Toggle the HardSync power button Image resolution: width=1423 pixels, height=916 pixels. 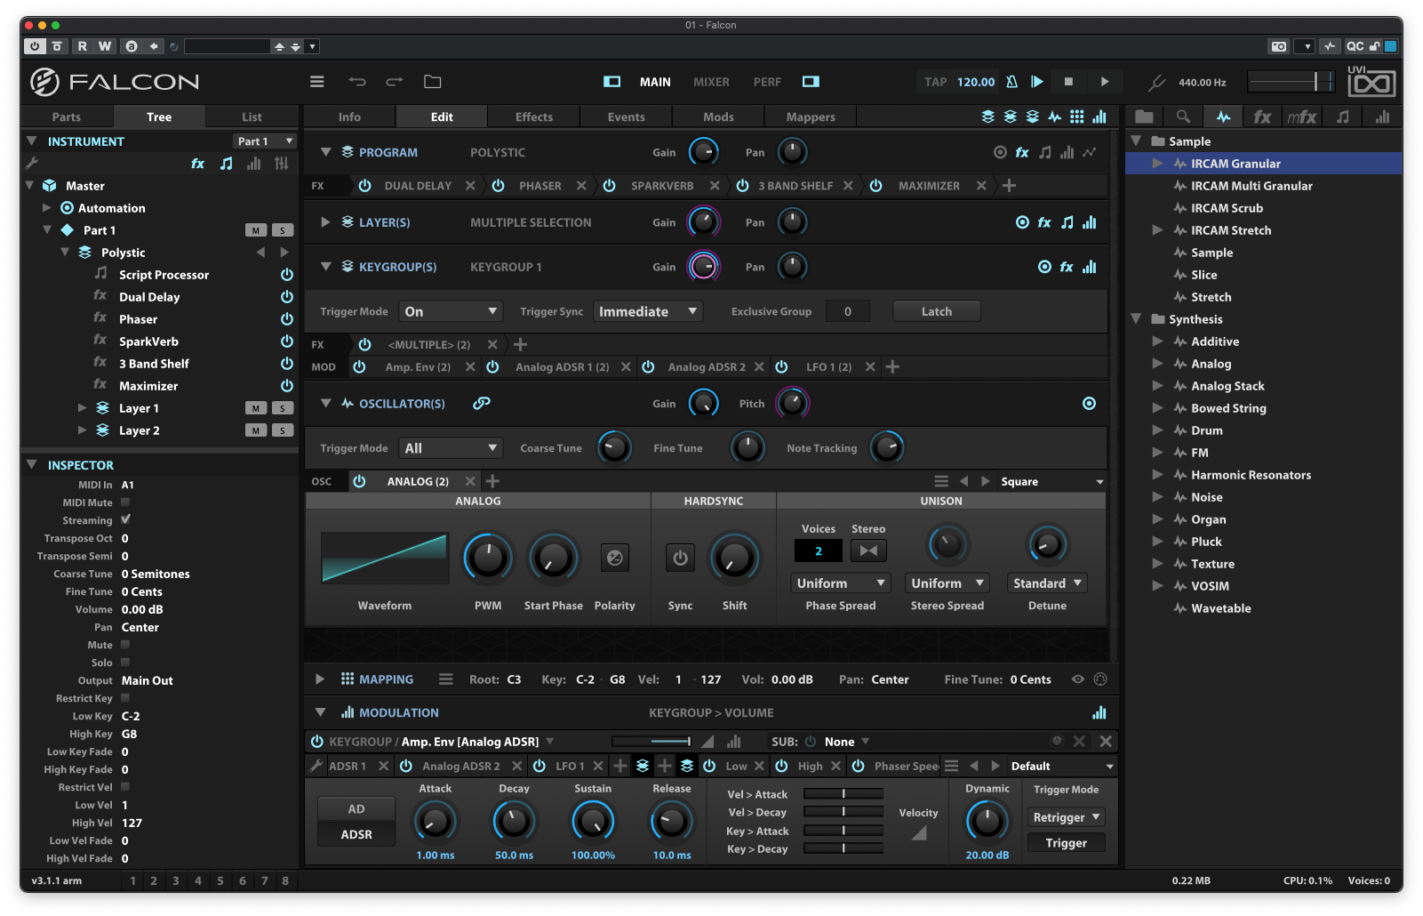tap(680, 558)
